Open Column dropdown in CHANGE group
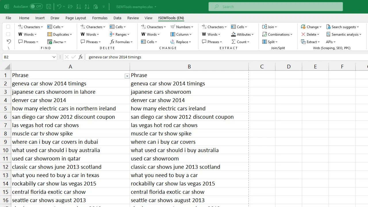This screenshot has width=368, height=207. click(181, 34)
